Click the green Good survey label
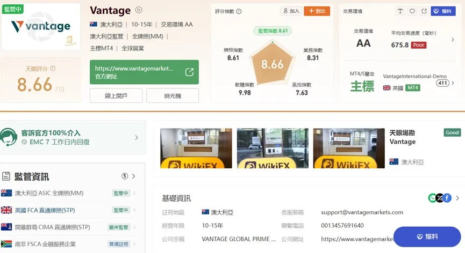 (x=452, y=133)
